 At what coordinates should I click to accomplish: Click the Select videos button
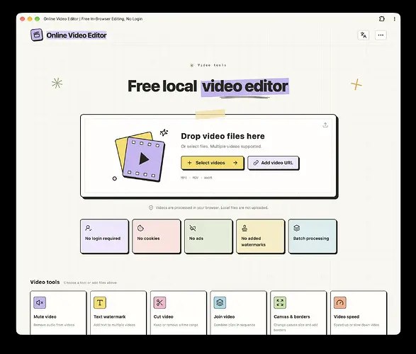click(212, 163)
